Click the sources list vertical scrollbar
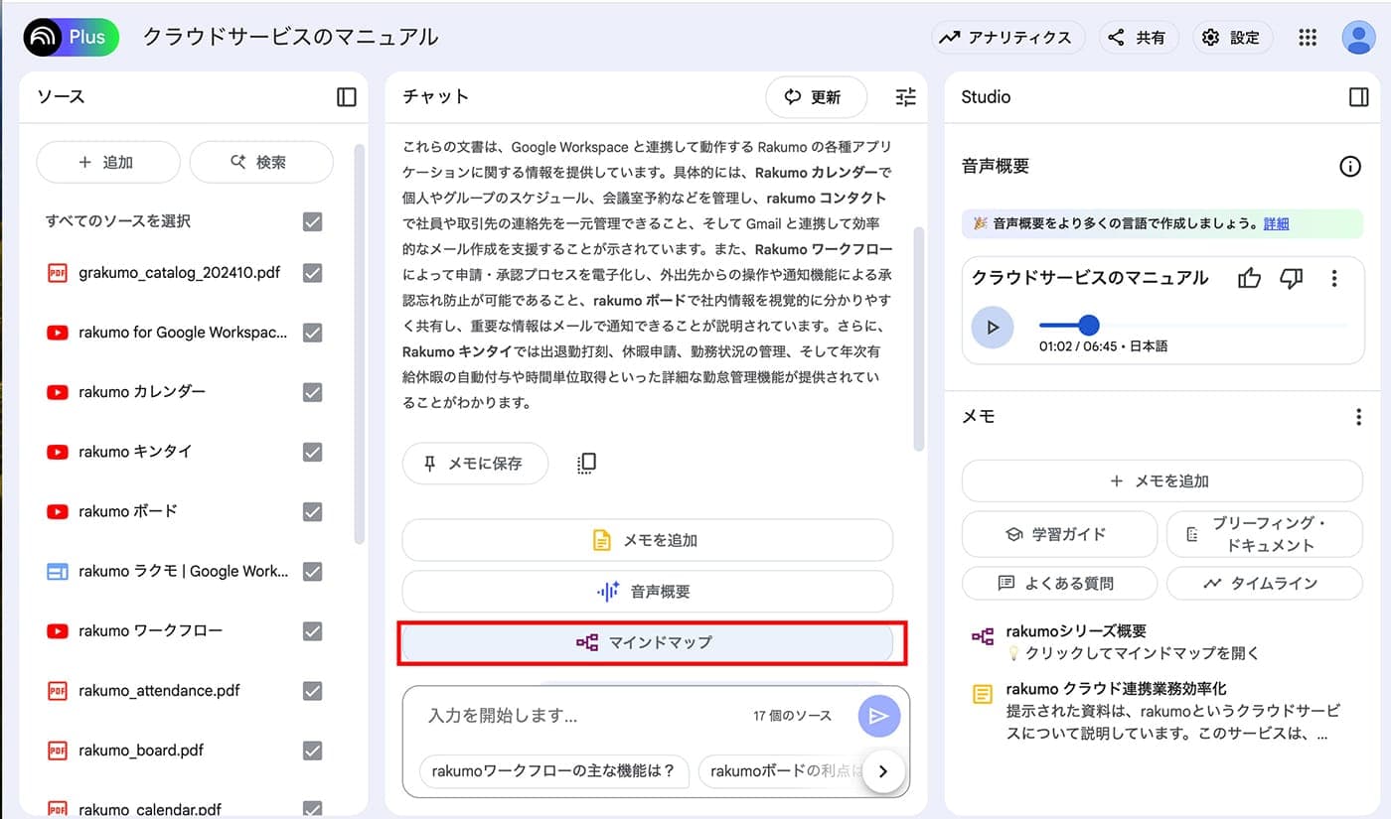Viewport: 1391px width, 819px height. click(360, 342)
